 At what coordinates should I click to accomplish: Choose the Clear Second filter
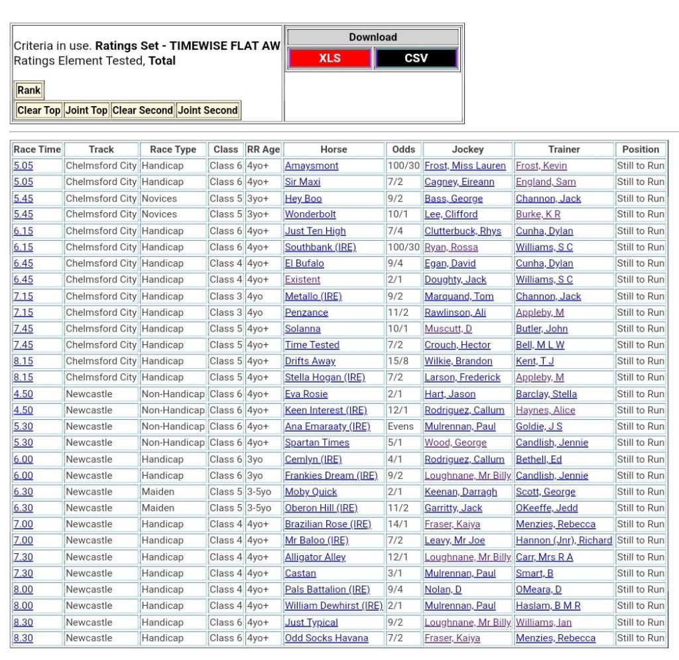pos(143,110)
